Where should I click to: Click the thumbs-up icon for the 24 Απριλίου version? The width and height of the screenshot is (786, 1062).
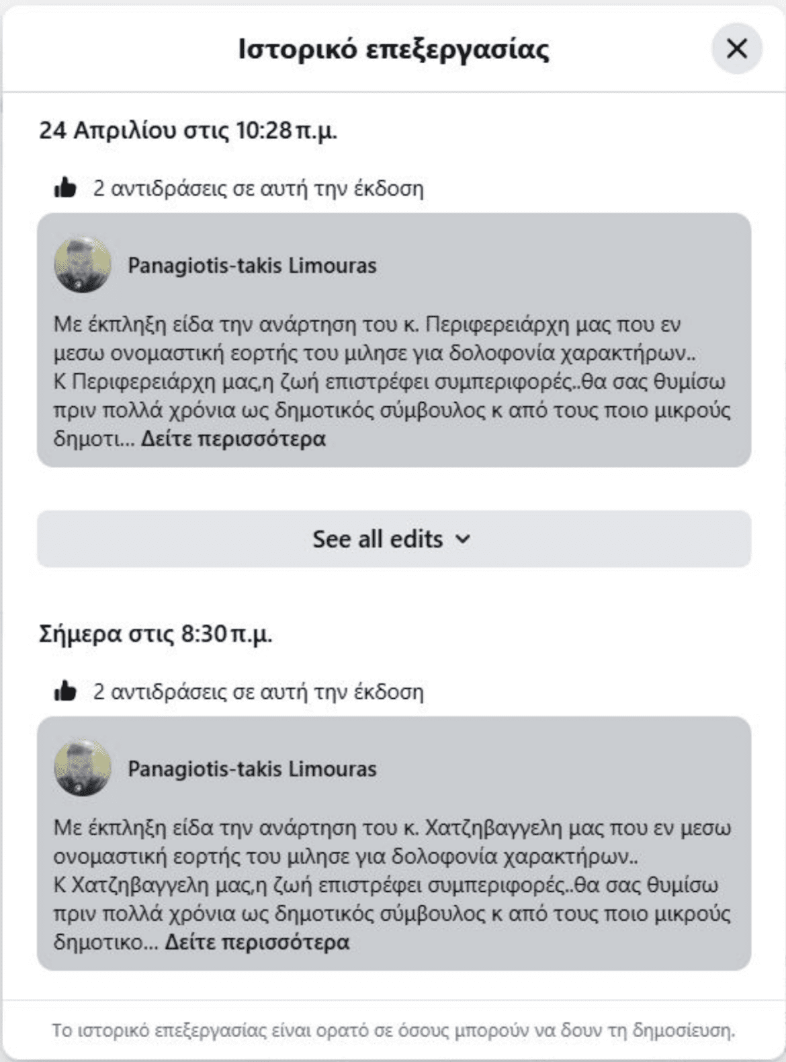(x=65, y=188)
